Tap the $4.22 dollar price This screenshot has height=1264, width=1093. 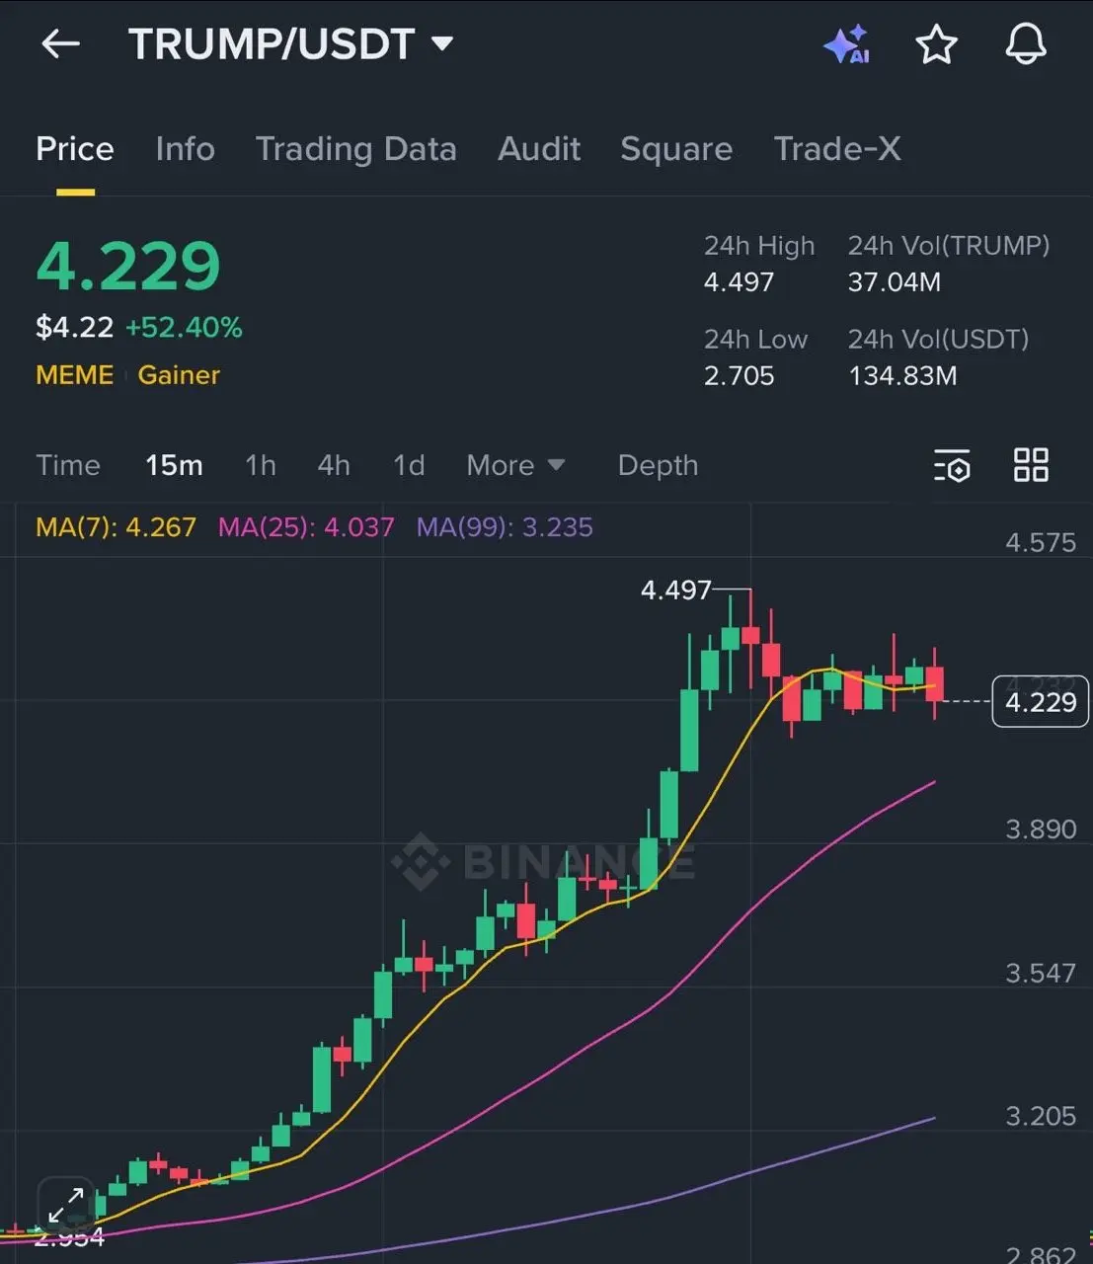click(75, 327)
